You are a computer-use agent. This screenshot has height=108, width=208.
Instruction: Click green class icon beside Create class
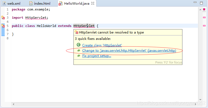coord(78,45)
